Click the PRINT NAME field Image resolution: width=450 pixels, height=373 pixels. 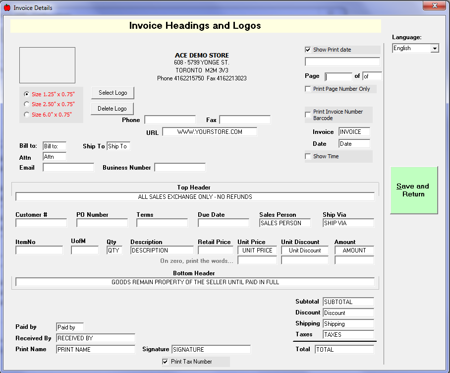pos(96,350)
